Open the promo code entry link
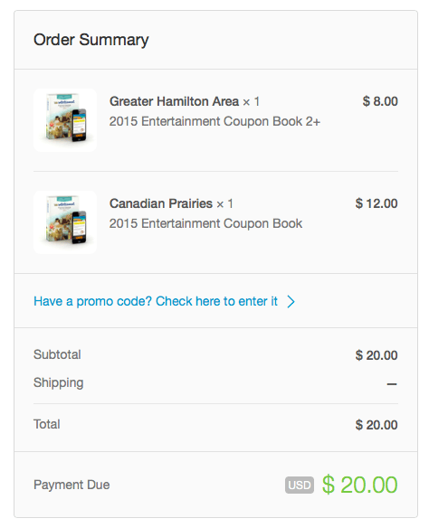 pyautogui.click(x=156, y=301)
